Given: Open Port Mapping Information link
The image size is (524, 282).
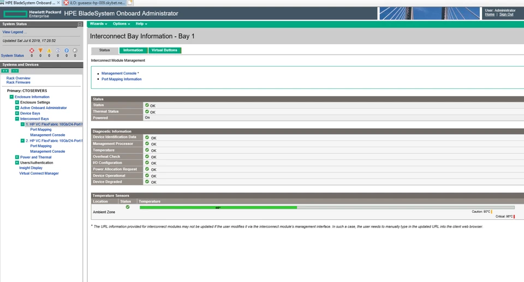Looking at the screenshot, I should coord(122,79).
